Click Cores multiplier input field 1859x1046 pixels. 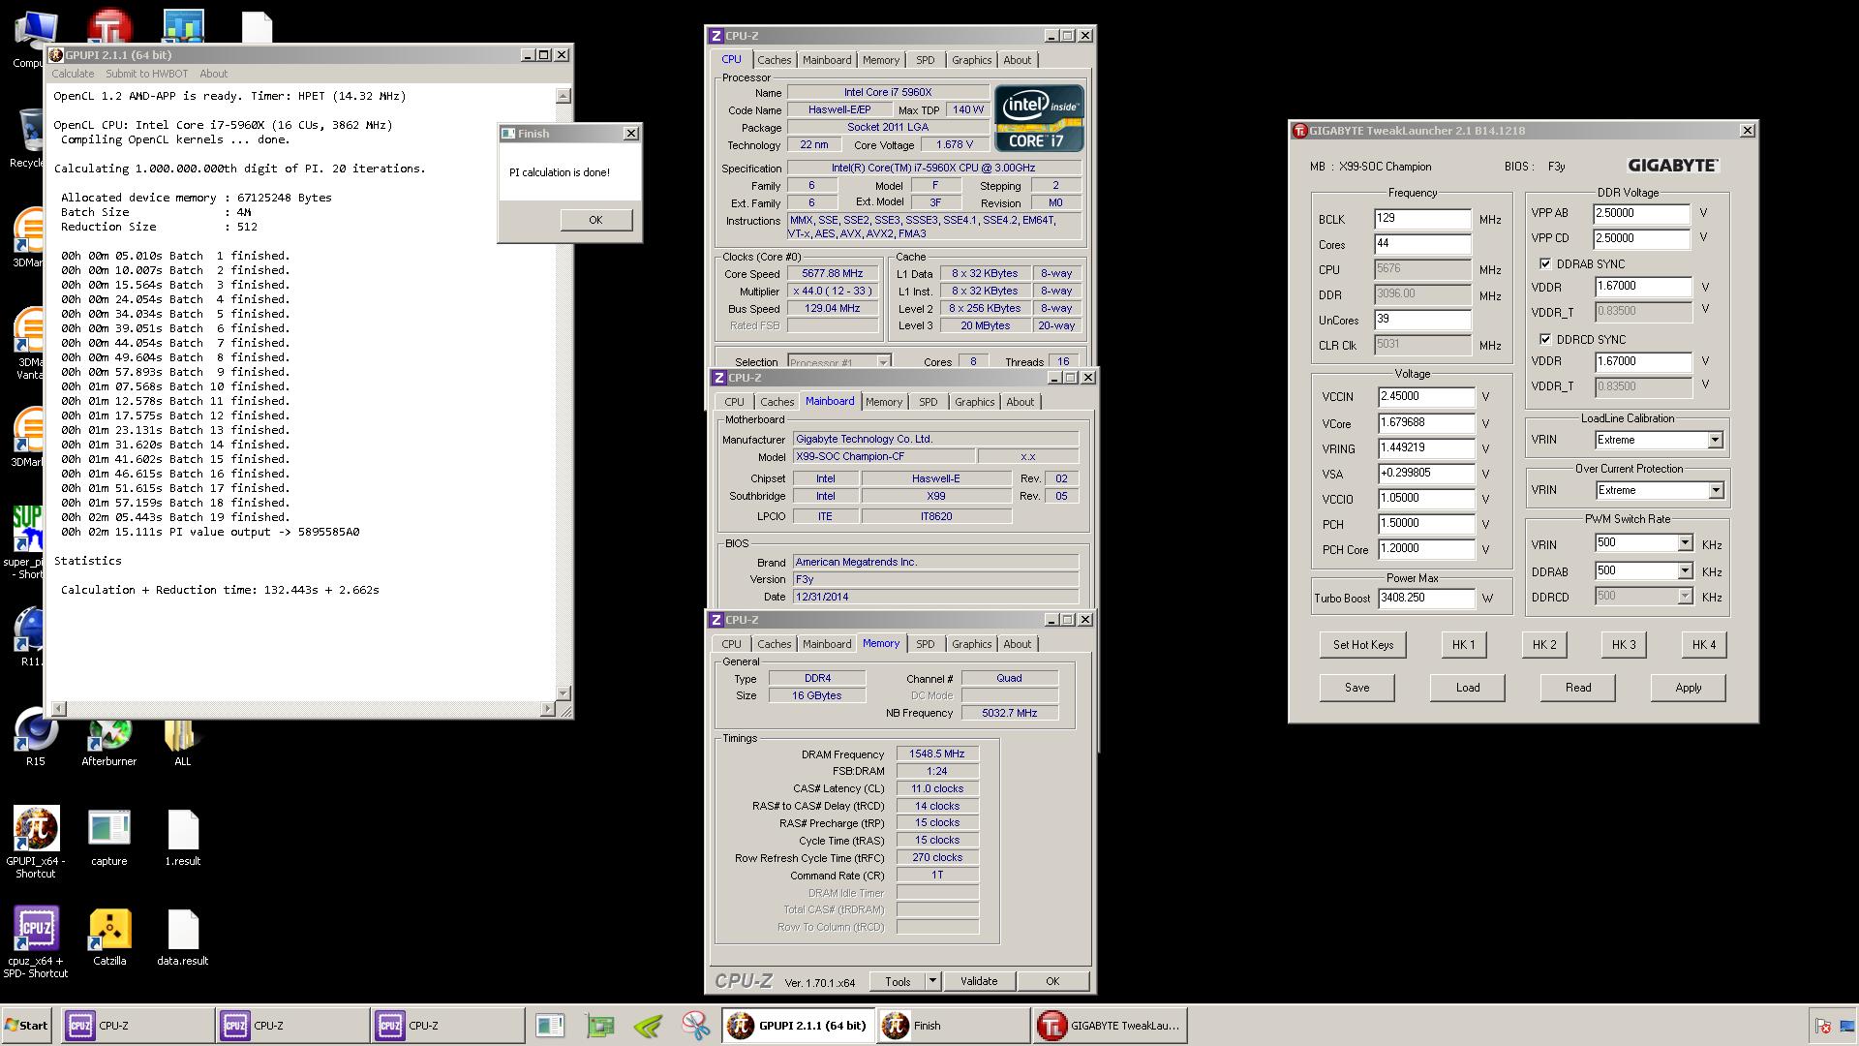[1422, 244]
